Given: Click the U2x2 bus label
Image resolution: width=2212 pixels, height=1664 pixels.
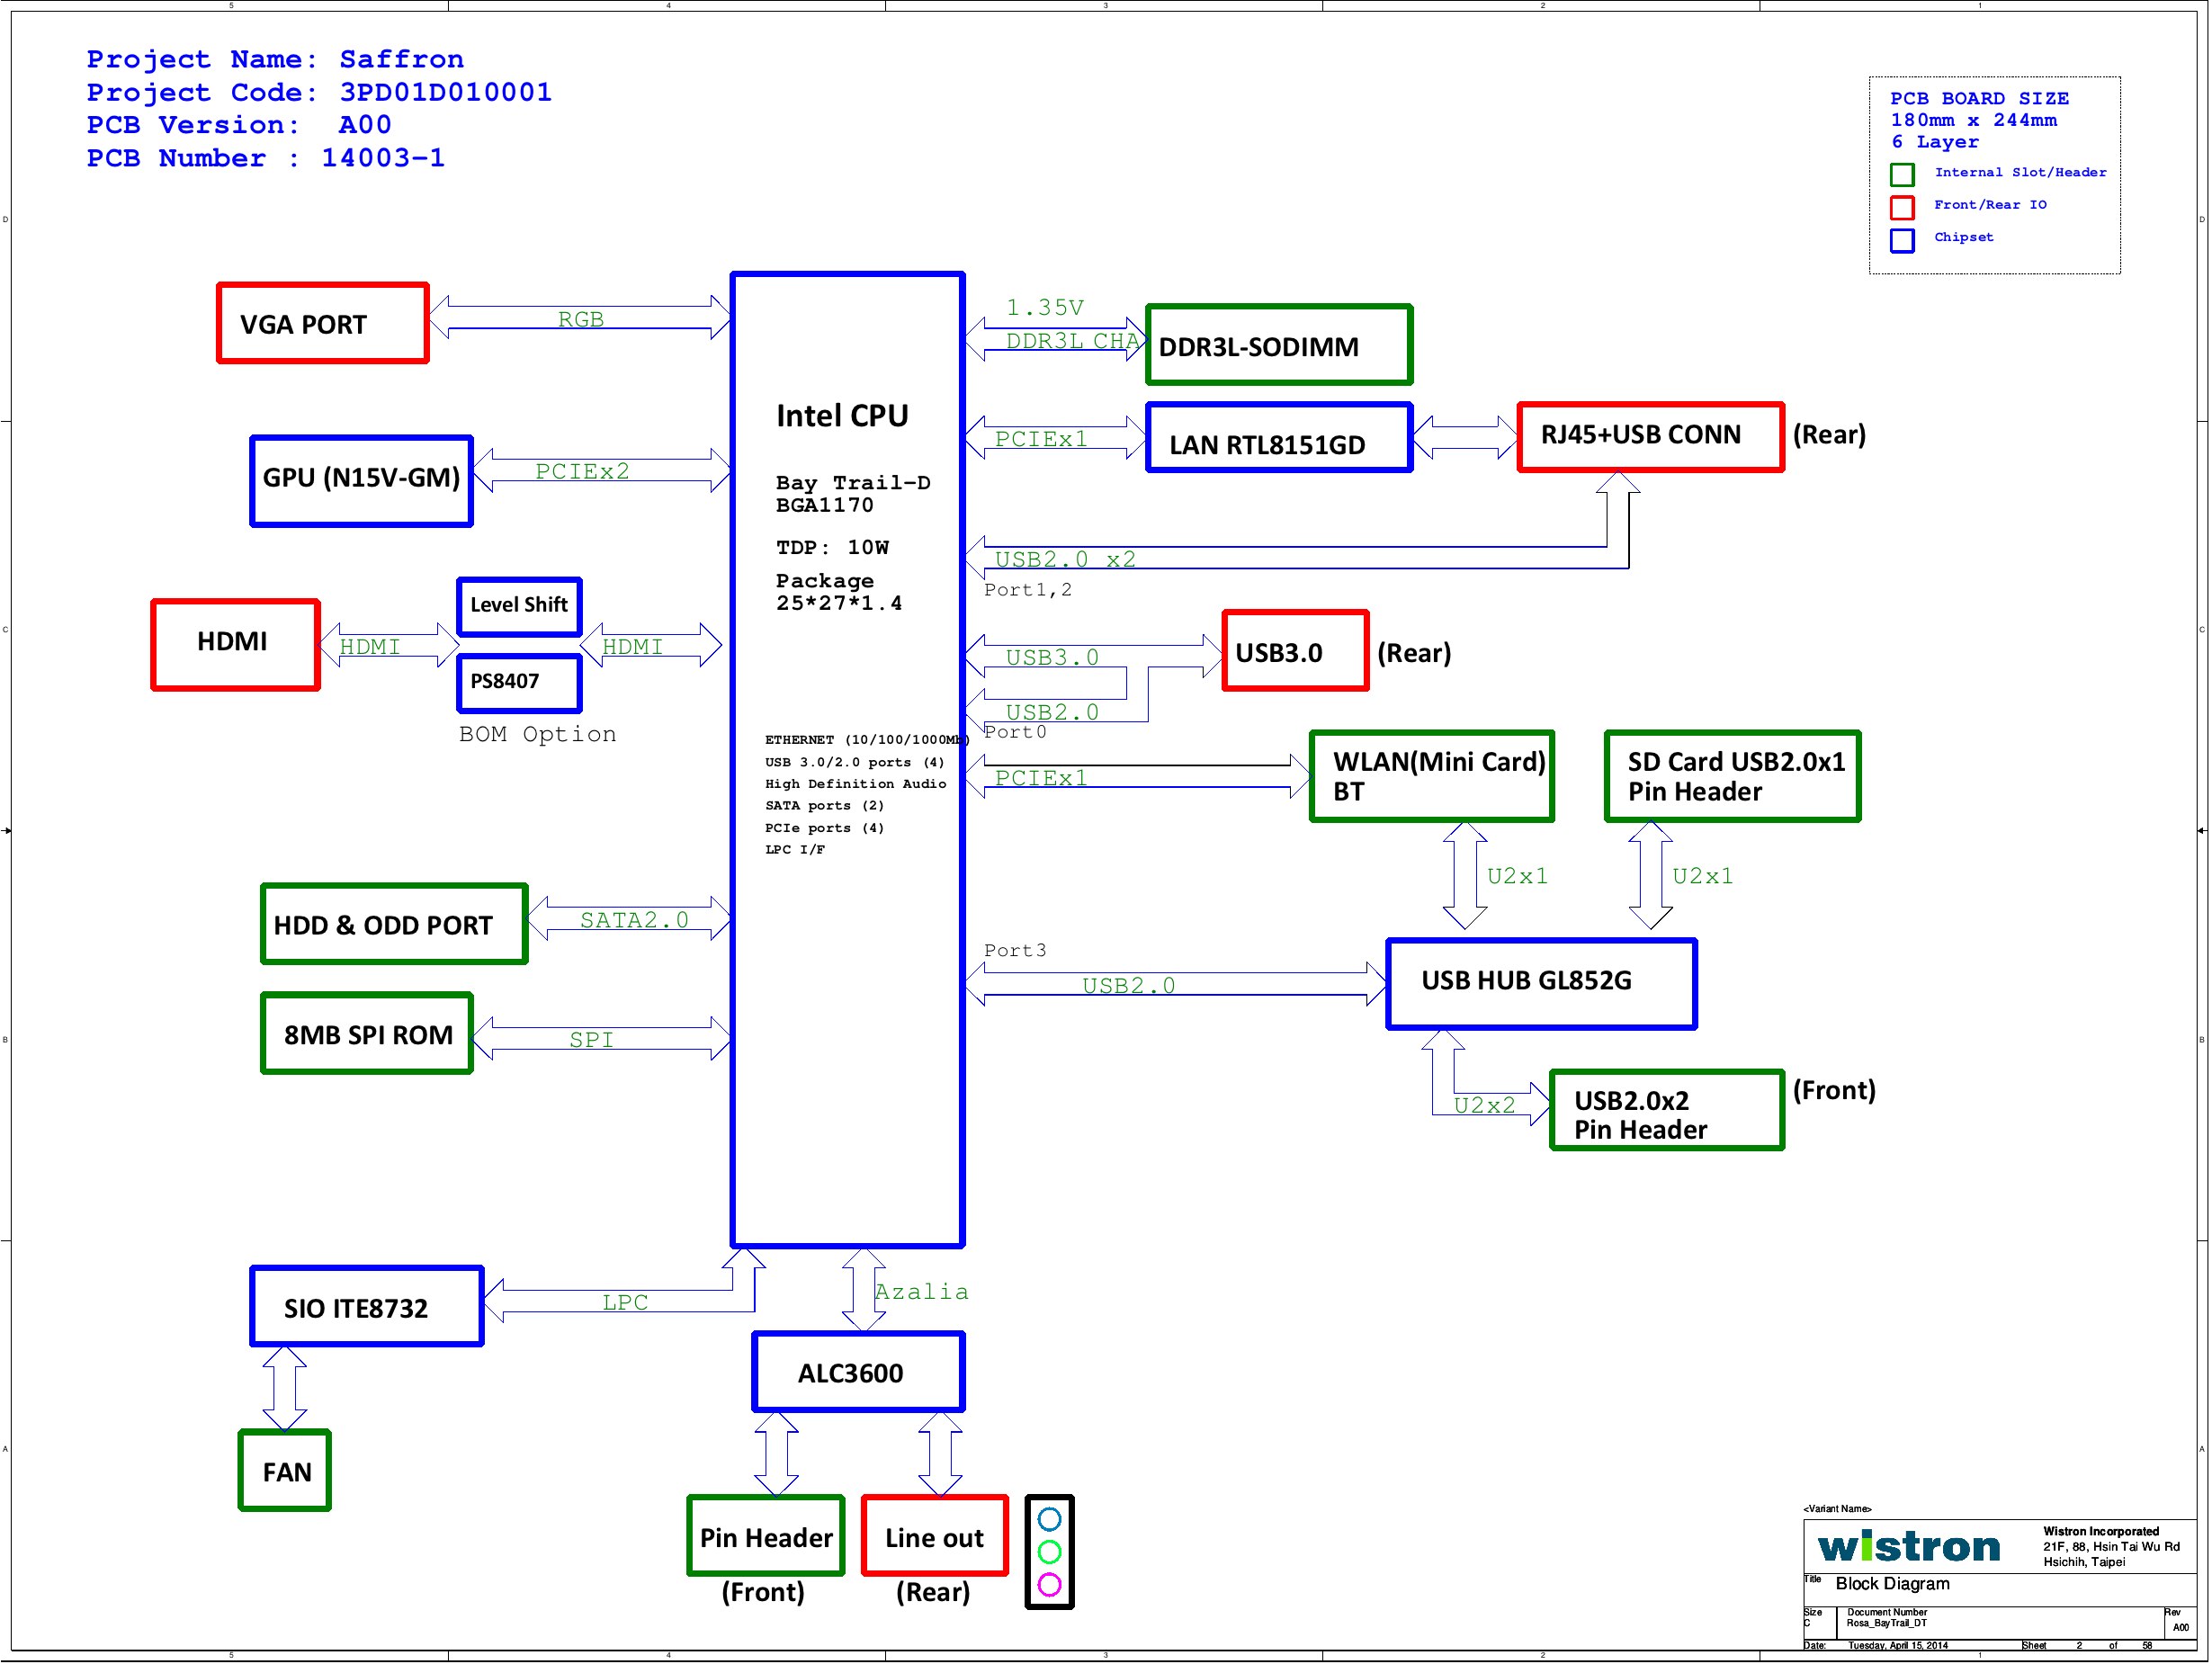Looking at the screenshot, I should pos(1484,1106).
